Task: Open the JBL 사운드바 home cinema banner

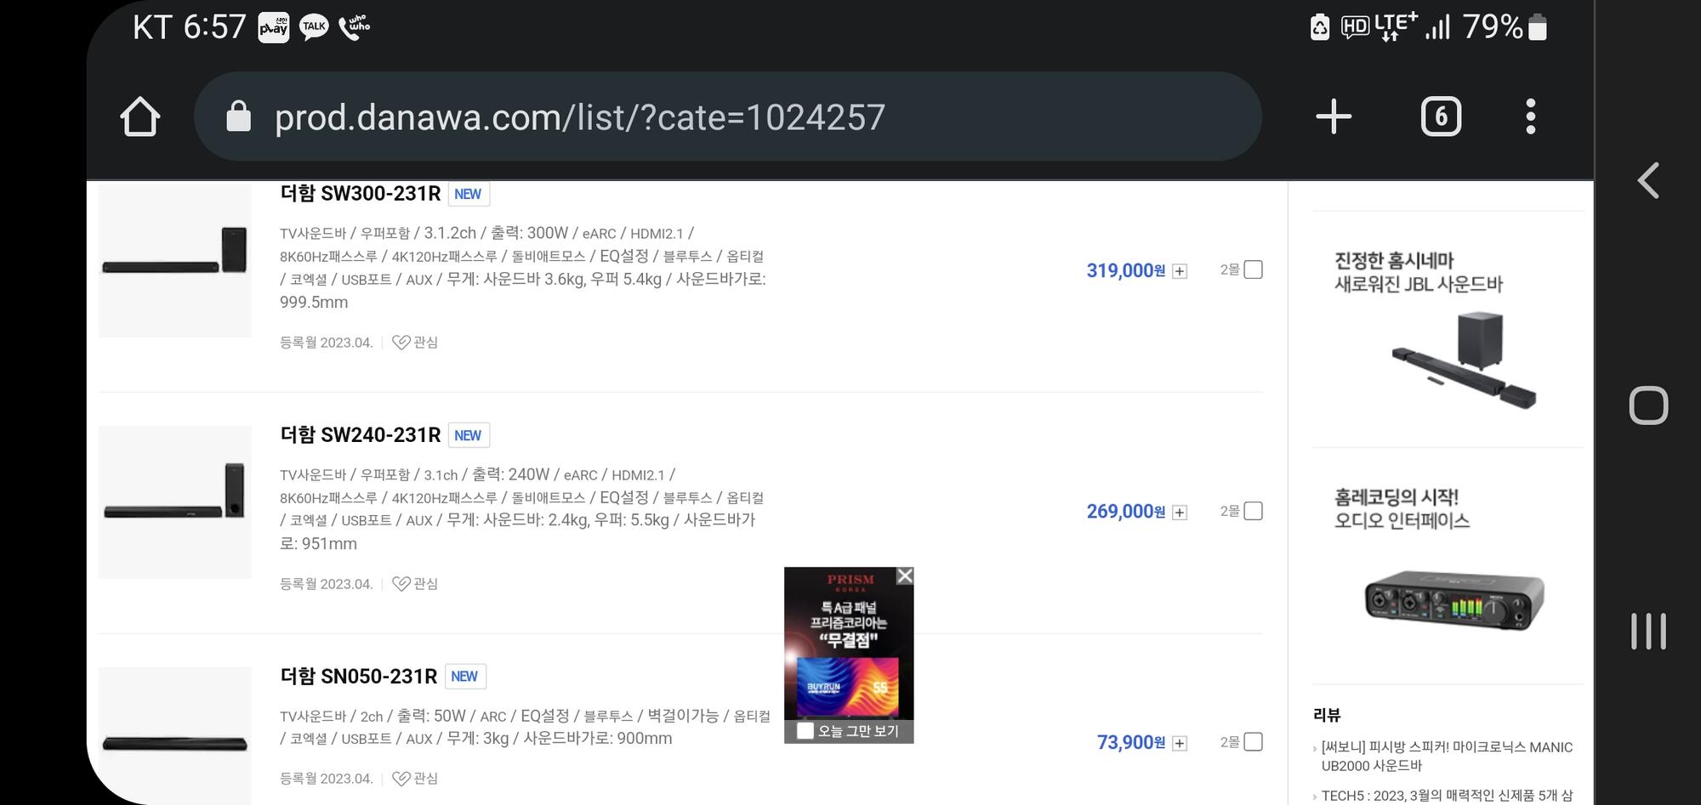Action: (1447, 330)
